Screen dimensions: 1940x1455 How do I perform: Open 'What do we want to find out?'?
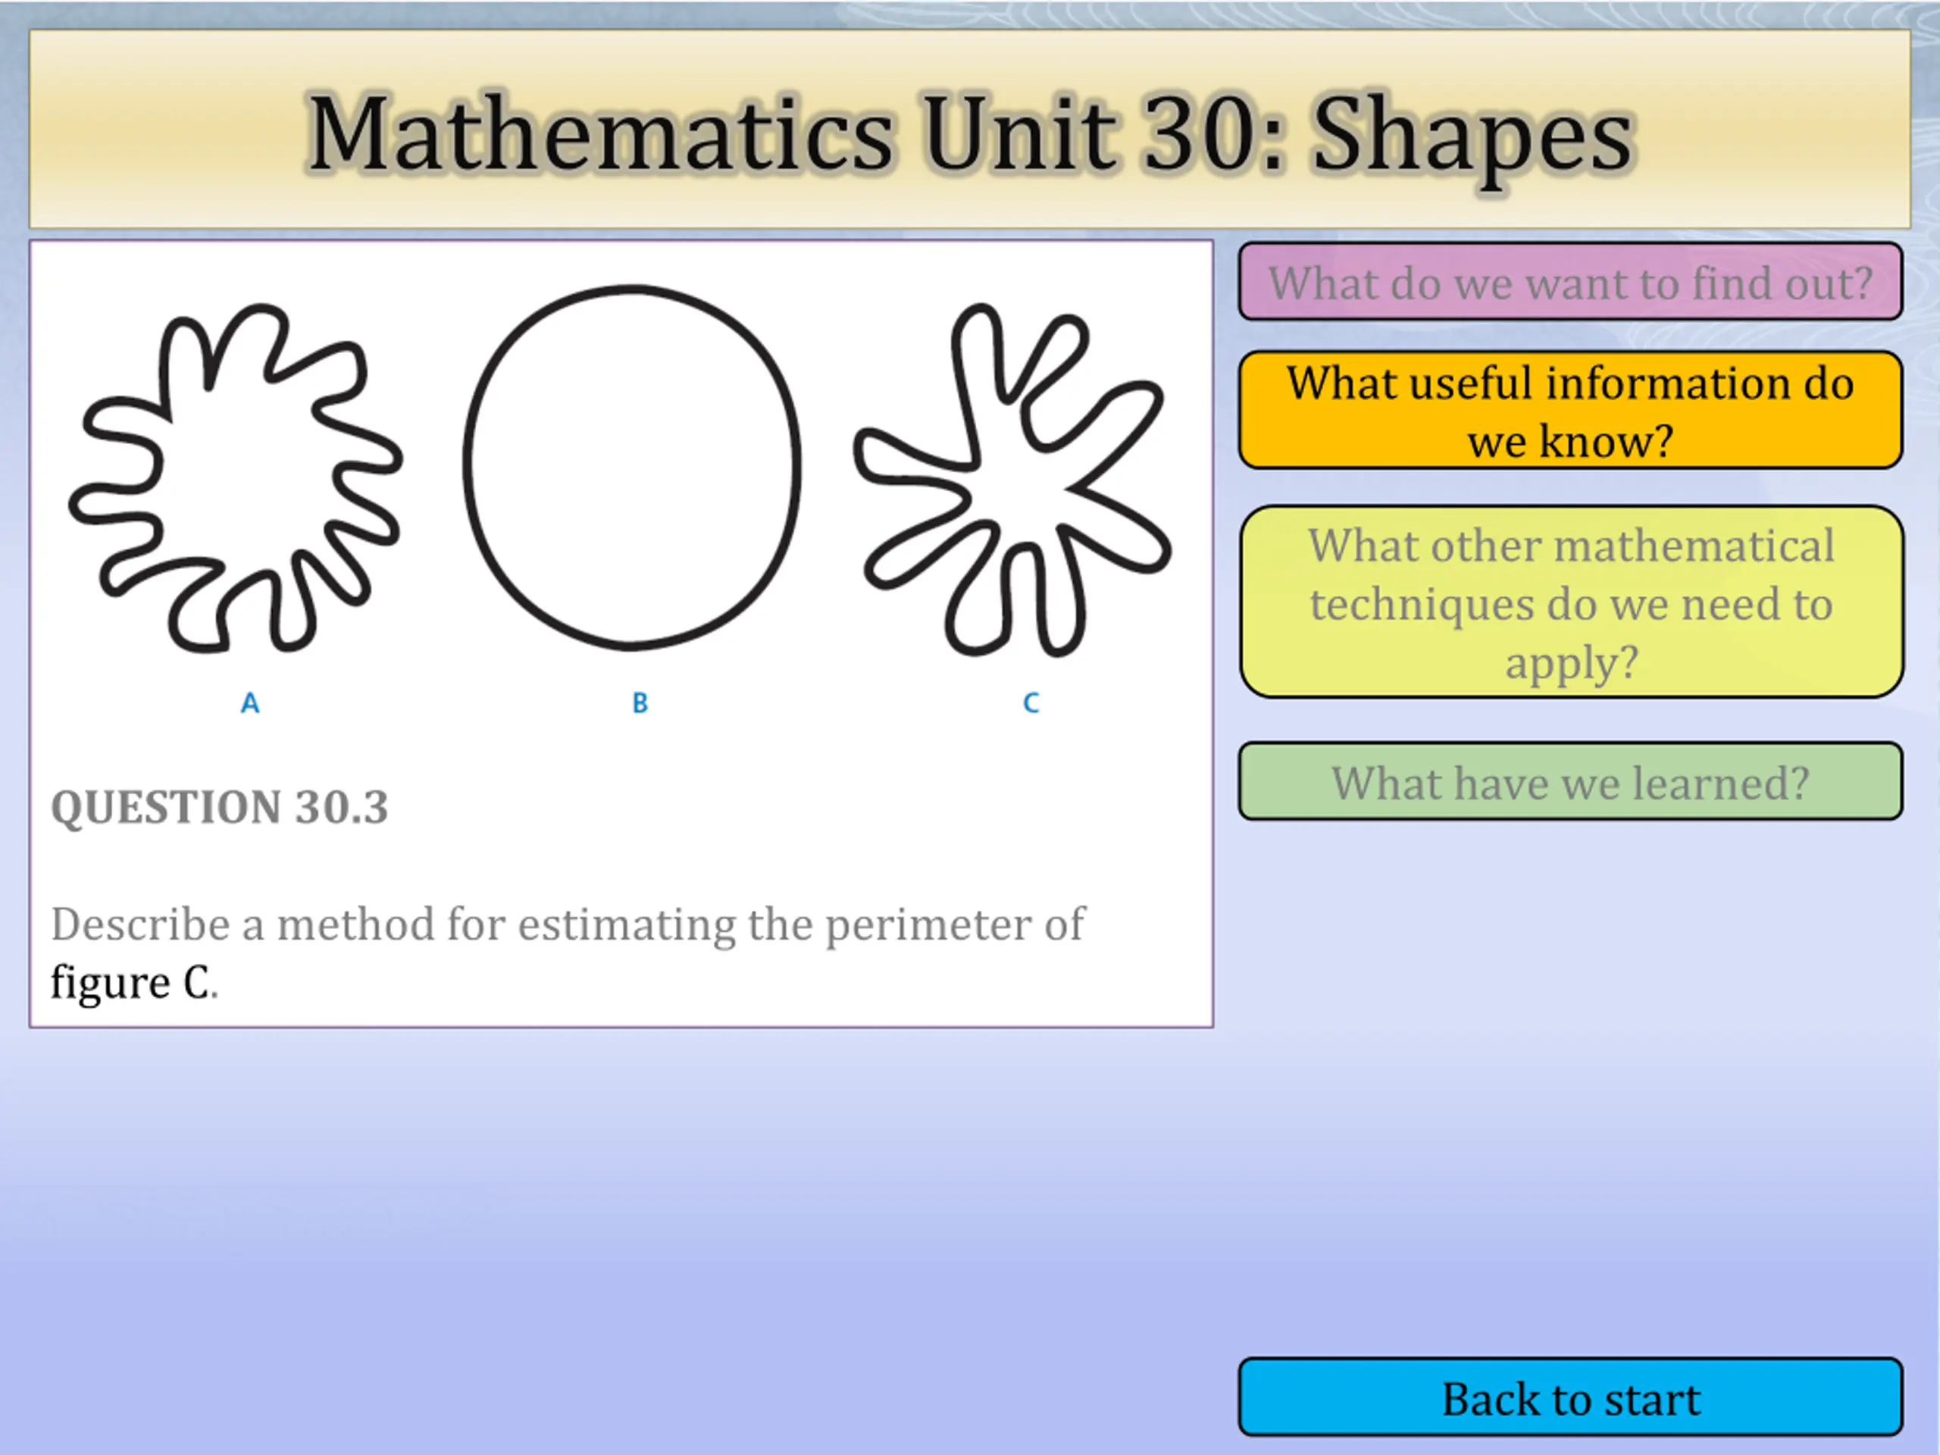pyautogui.click(x=1570, y=282)
